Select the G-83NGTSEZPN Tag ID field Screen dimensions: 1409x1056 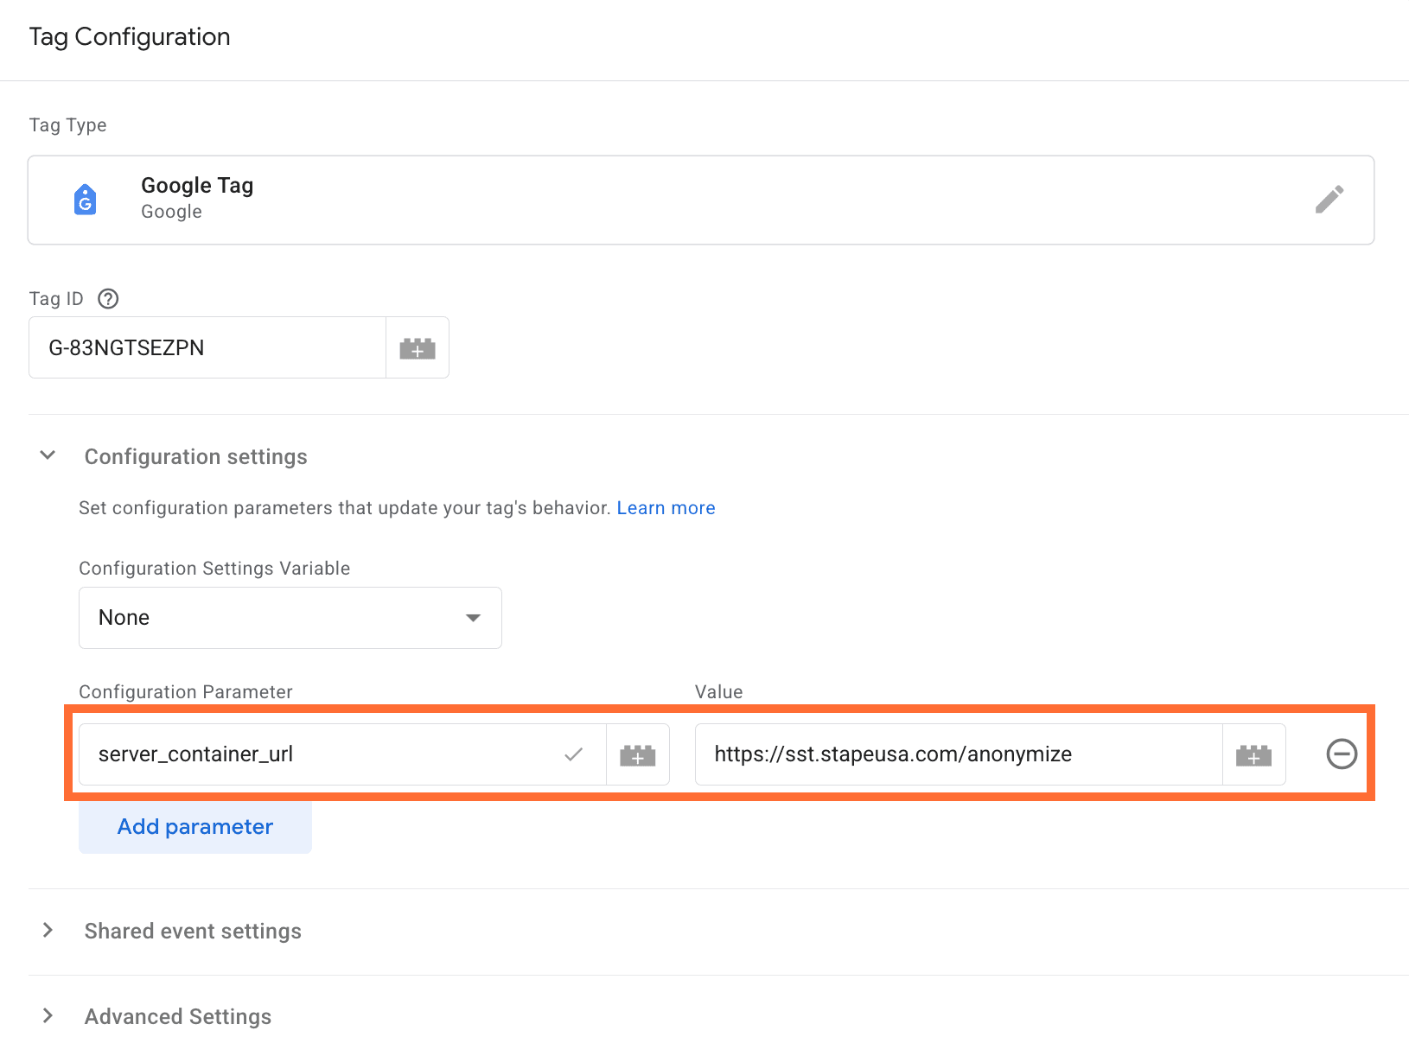[x=206, y=347]
